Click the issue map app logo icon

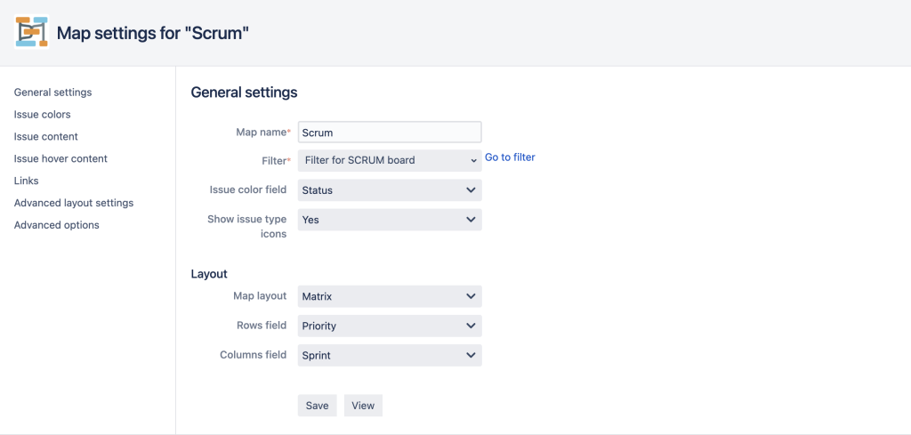(31, 32)
